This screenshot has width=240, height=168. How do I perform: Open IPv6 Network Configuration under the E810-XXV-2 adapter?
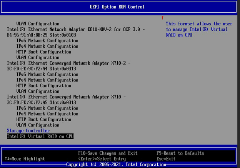[47, 41]
